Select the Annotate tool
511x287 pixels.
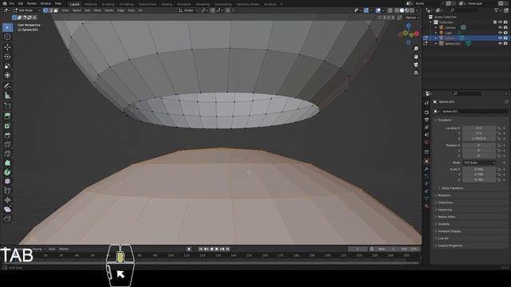(x=7, y=86)
